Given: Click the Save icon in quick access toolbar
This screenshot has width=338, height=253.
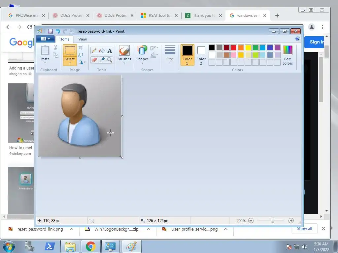Looking at the screenshot, I should [50, 31].
